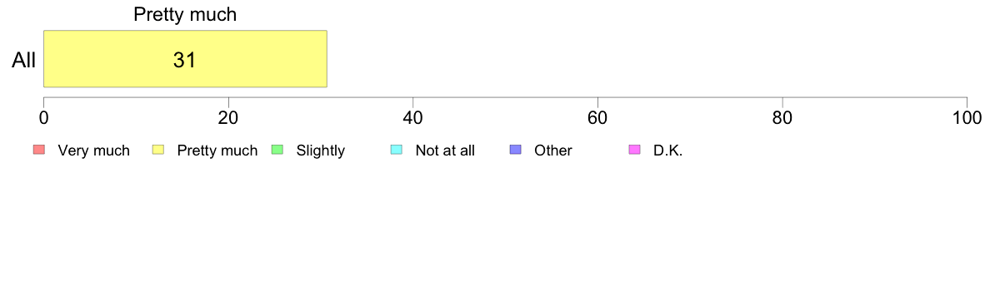Click the D.K. legend text
Screen dimensions: 990x306
(668, 151)
